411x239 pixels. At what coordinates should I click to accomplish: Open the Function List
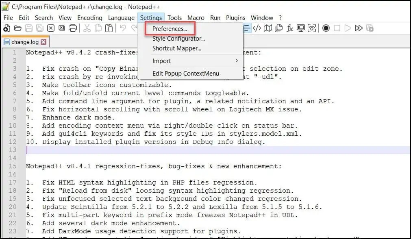click(289, 28)
